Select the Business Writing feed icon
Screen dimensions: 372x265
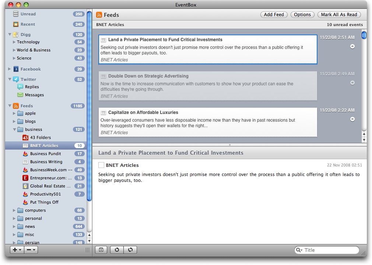click(25, 162)
